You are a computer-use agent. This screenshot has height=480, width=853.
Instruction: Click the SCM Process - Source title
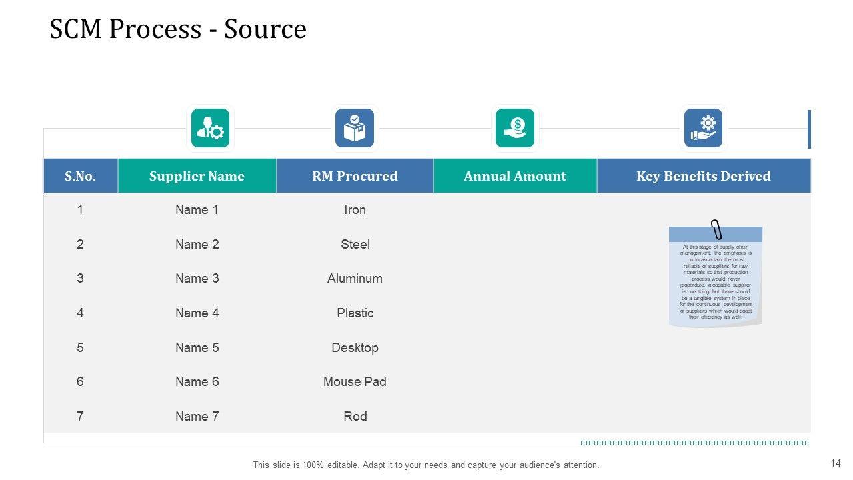point(178,29)
